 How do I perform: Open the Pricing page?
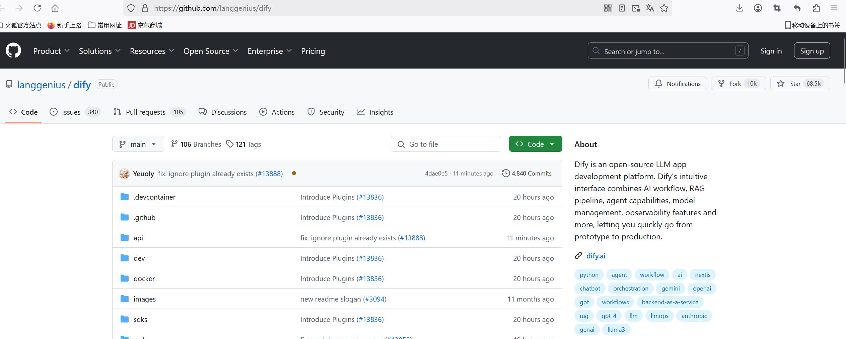pyautogui.click(x=313, y=51)
